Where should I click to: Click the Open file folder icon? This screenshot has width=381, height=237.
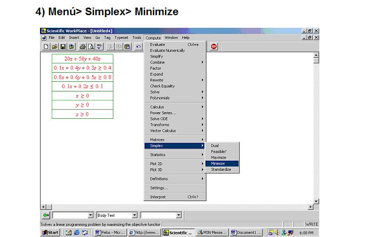(x=55, y=46)
